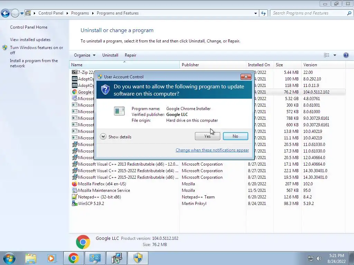Click Programs in the breadcrumb
This screenshot has height=265, width=354.
[x=80, y=13]
